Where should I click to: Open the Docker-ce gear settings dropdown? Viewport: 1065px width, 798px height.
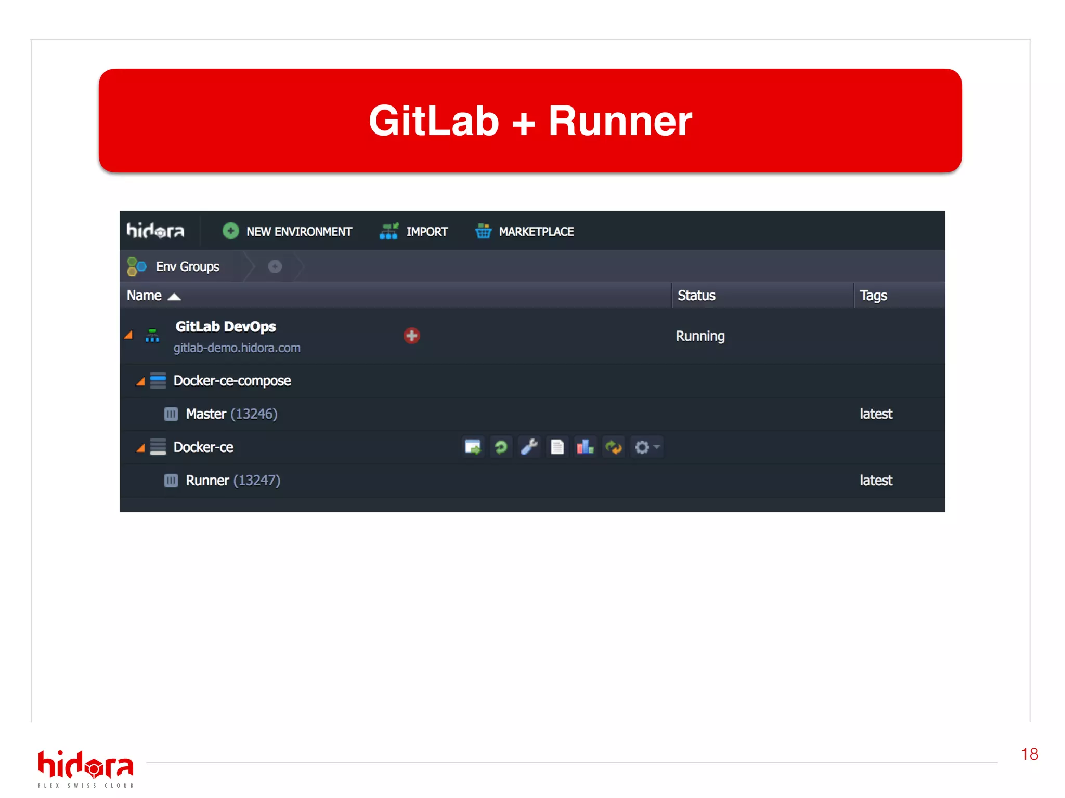tap(647, 447)
